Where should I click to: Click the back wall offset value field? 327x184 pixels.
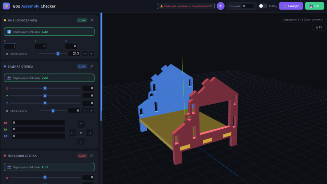74,111
